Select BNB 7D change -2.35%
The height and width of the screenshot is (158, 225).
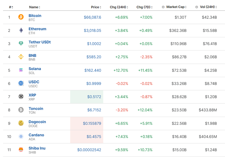(146, 57)
